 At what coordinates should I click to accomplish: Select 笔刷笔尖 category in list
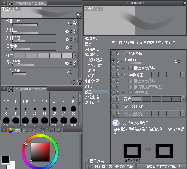(95, 60)
